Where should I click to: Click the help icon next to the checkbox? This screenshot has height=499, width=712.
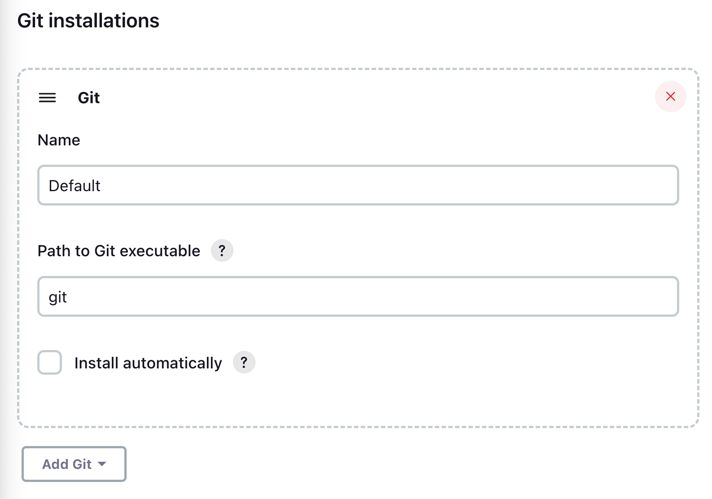pos(244,362)
